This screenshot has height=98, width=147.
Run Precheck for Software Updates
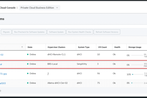[x=29, y=32]
